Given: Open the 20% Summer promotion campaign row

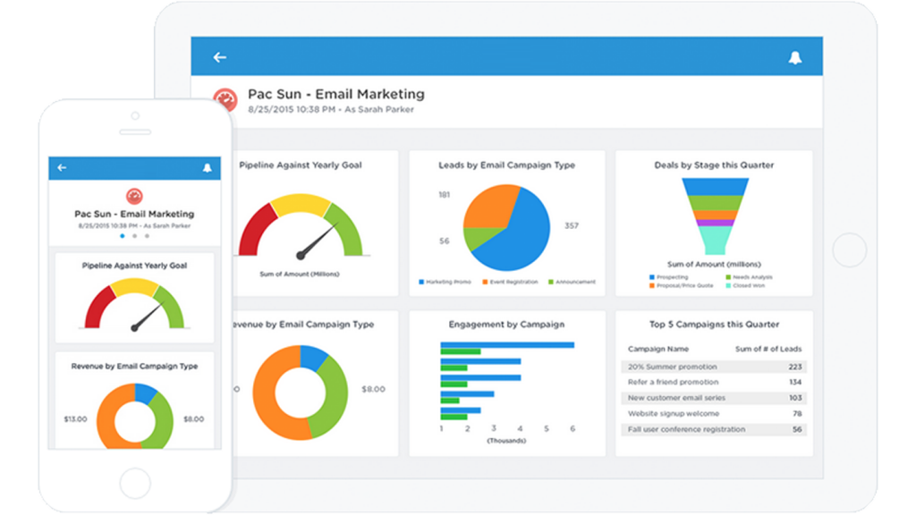Looking at the screenshot, I should (x=711, y=367).
